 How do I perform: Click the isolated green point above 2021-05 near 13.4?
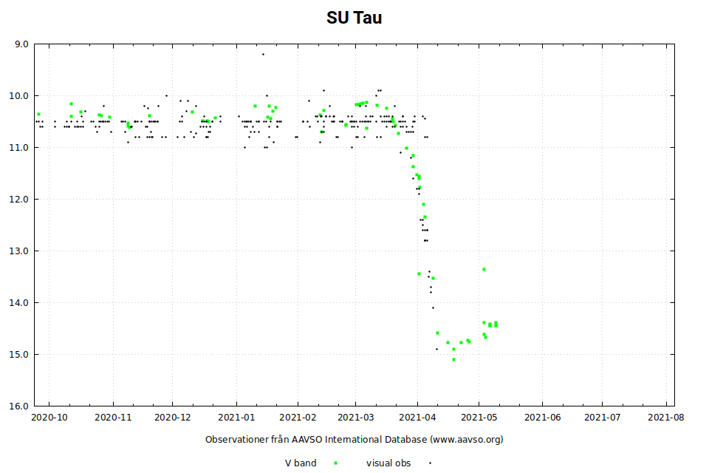tap(484, 269)
